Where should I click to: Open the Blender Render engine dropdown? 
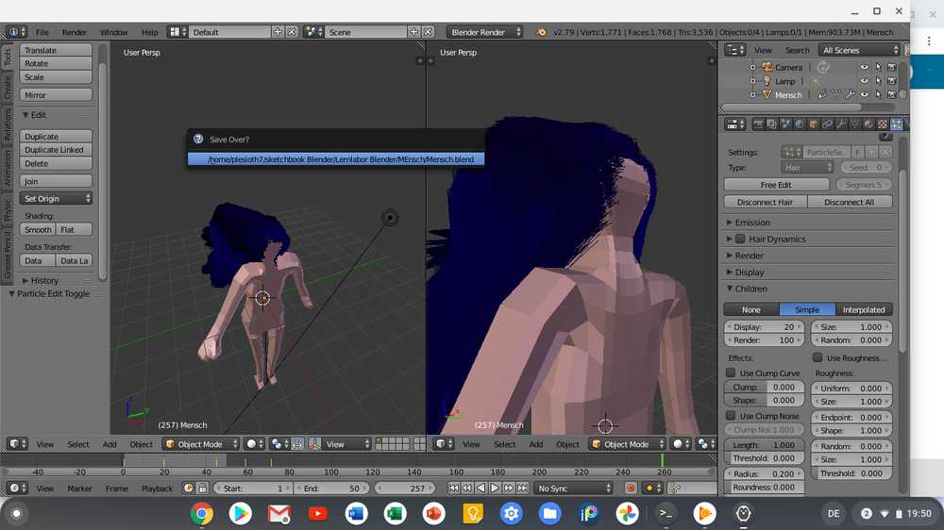pyautogui.click(x=485, y=32)
